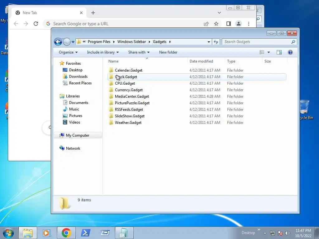The height and width of the screenshot is (239, 319).
Task: Click the New folder button
Action: [x=168, y=52]
